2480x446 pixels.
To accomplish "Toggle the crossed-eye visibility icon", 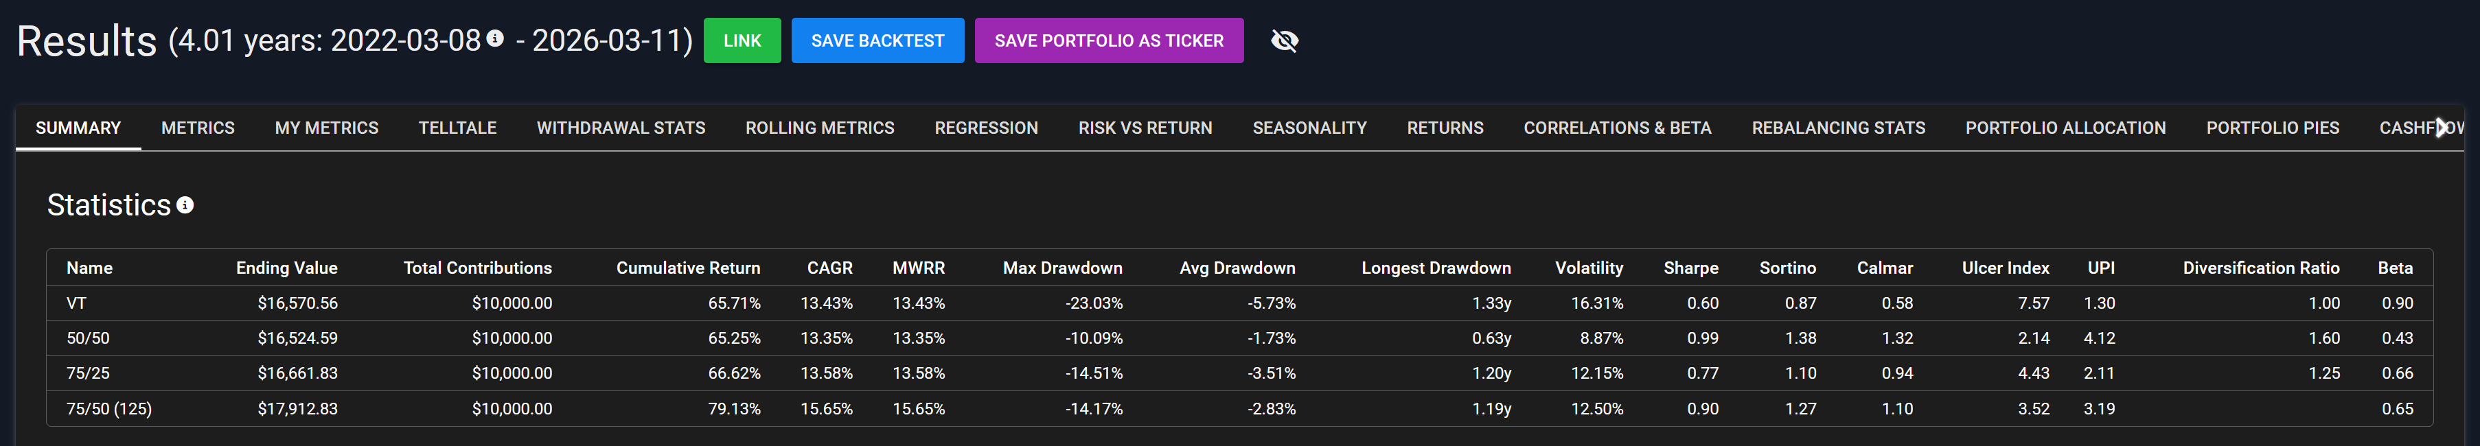I will coord(1284,40).
